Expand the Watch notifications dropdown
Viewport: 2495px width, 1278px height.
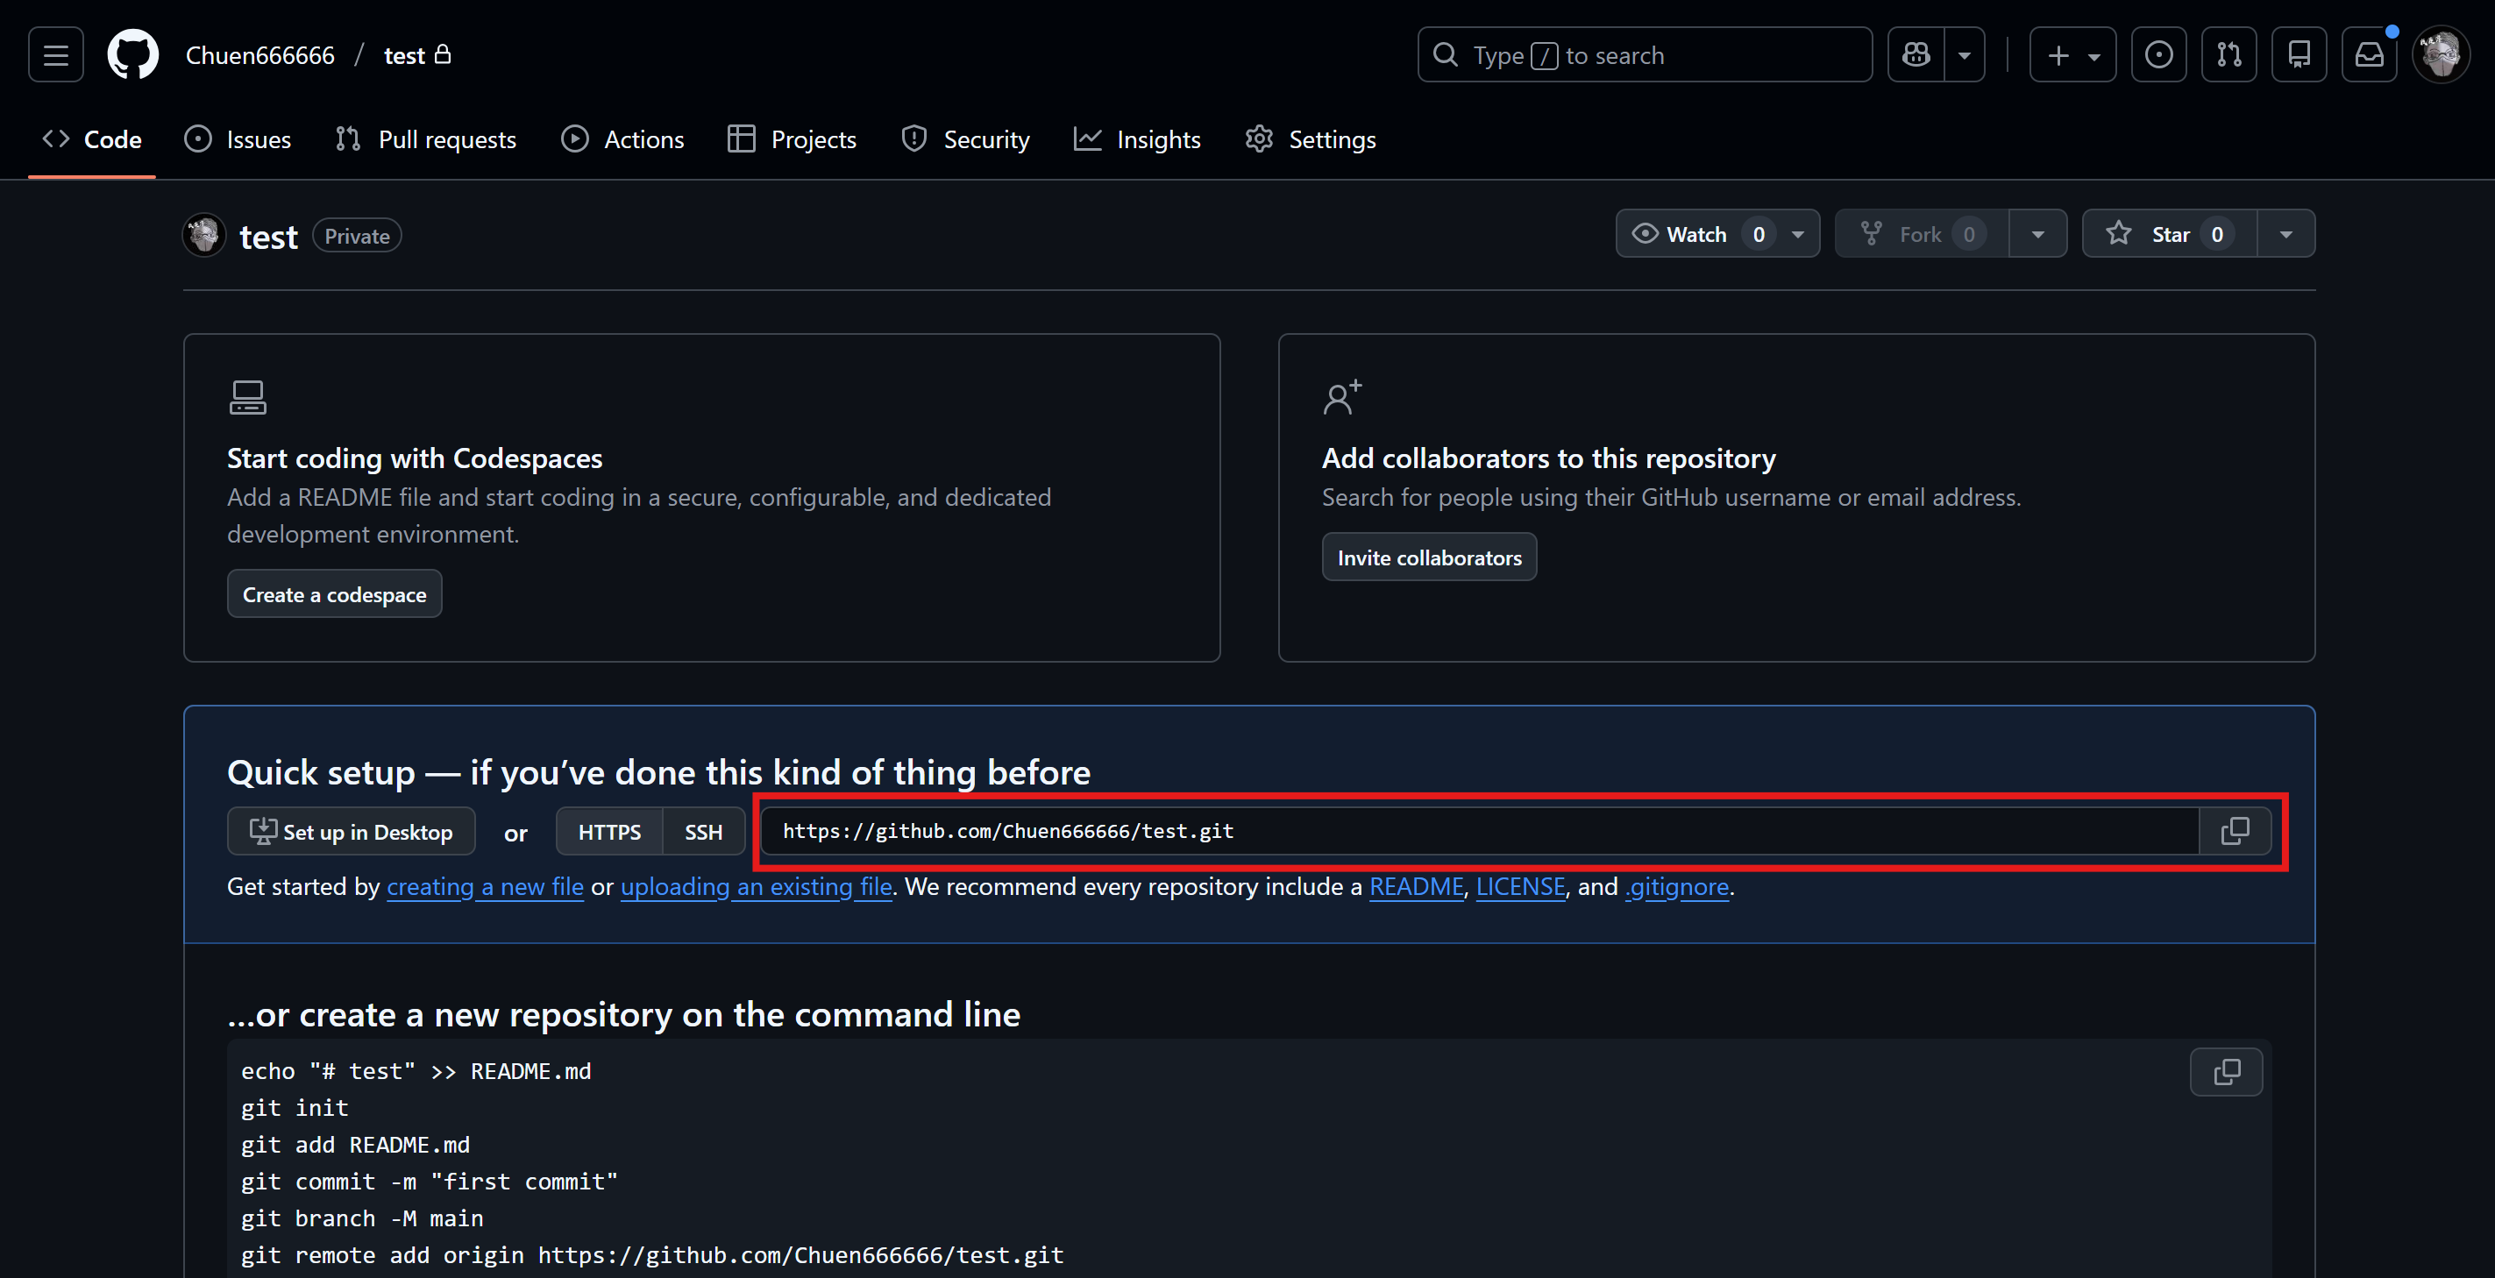tap(1798, 234)
